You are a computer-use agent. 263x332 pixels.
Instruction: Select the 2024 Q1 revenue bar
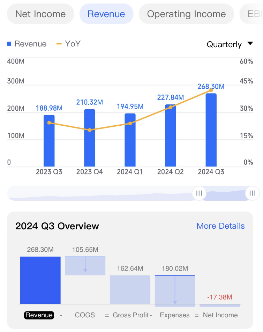(130, 140)
